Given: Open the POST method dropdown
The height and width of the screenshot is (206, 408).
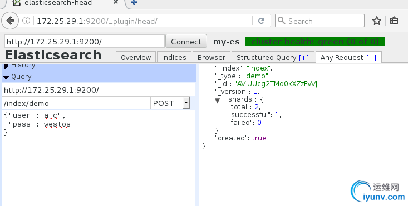Looking at the screenshot, I should (x=170, y=103).
